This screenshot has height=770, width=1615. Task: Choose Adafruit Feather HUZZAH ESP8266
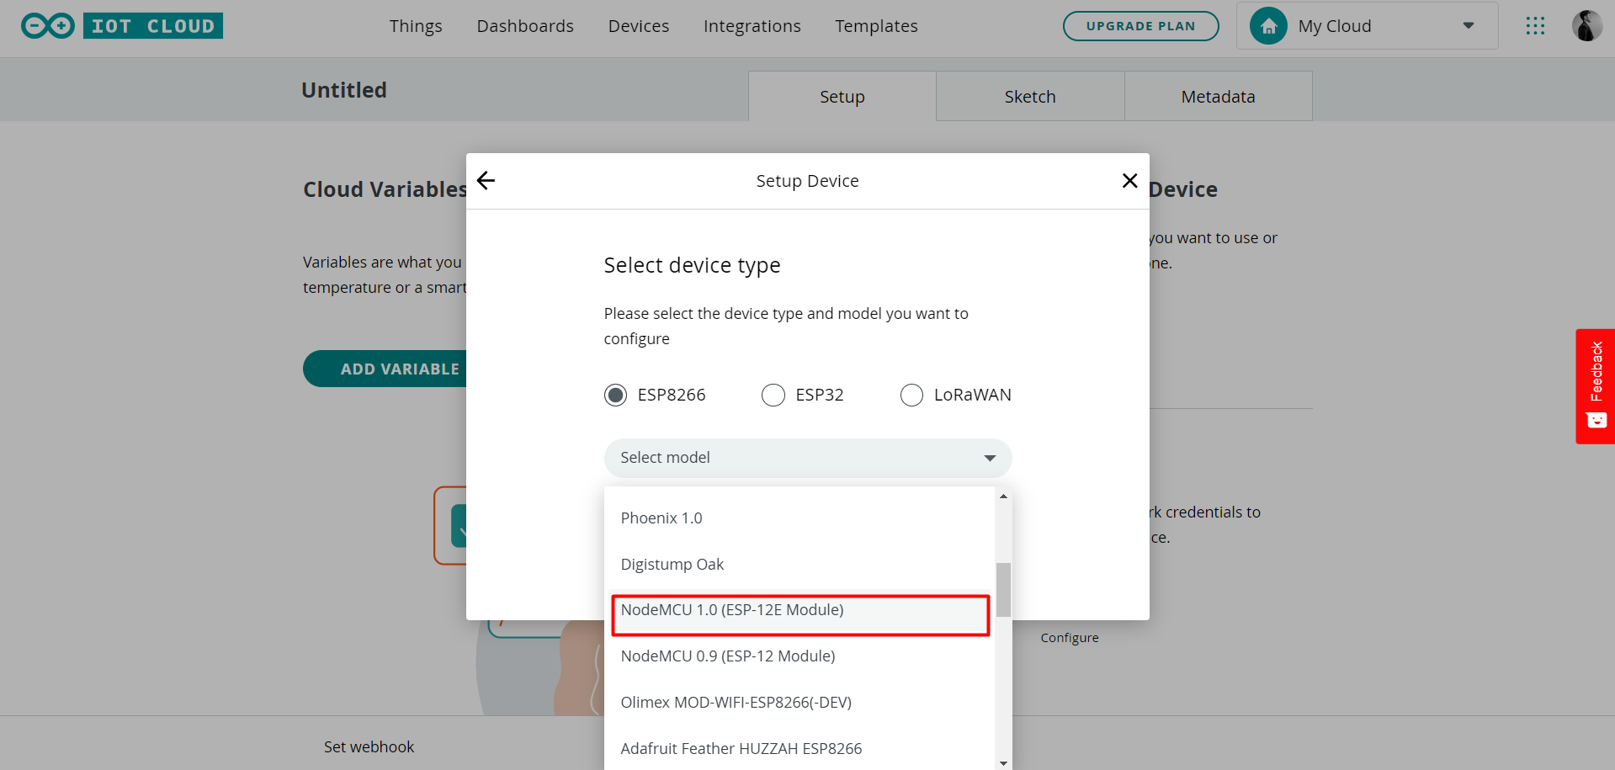pos(800,749)
